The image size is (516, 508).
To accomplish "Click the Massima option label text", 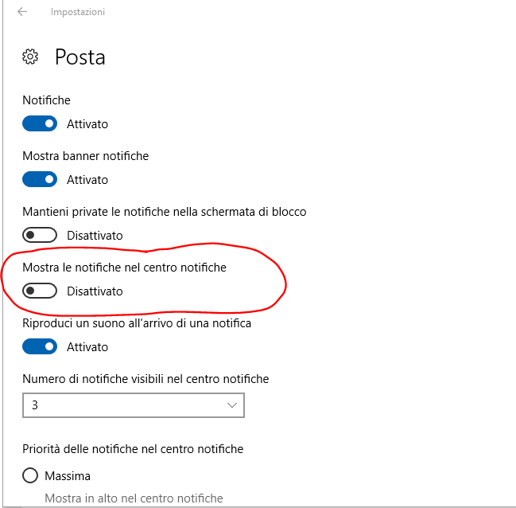I will click(68, 476).
